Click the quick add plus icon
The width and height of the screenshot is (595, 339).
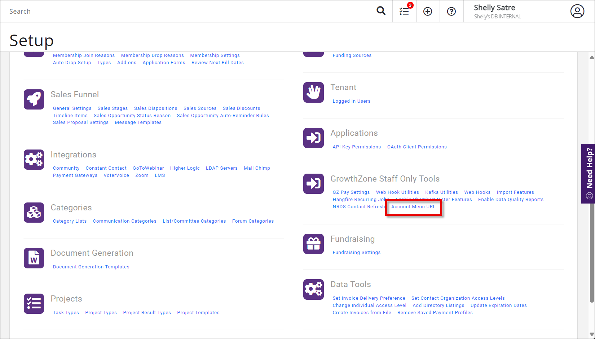428,11
